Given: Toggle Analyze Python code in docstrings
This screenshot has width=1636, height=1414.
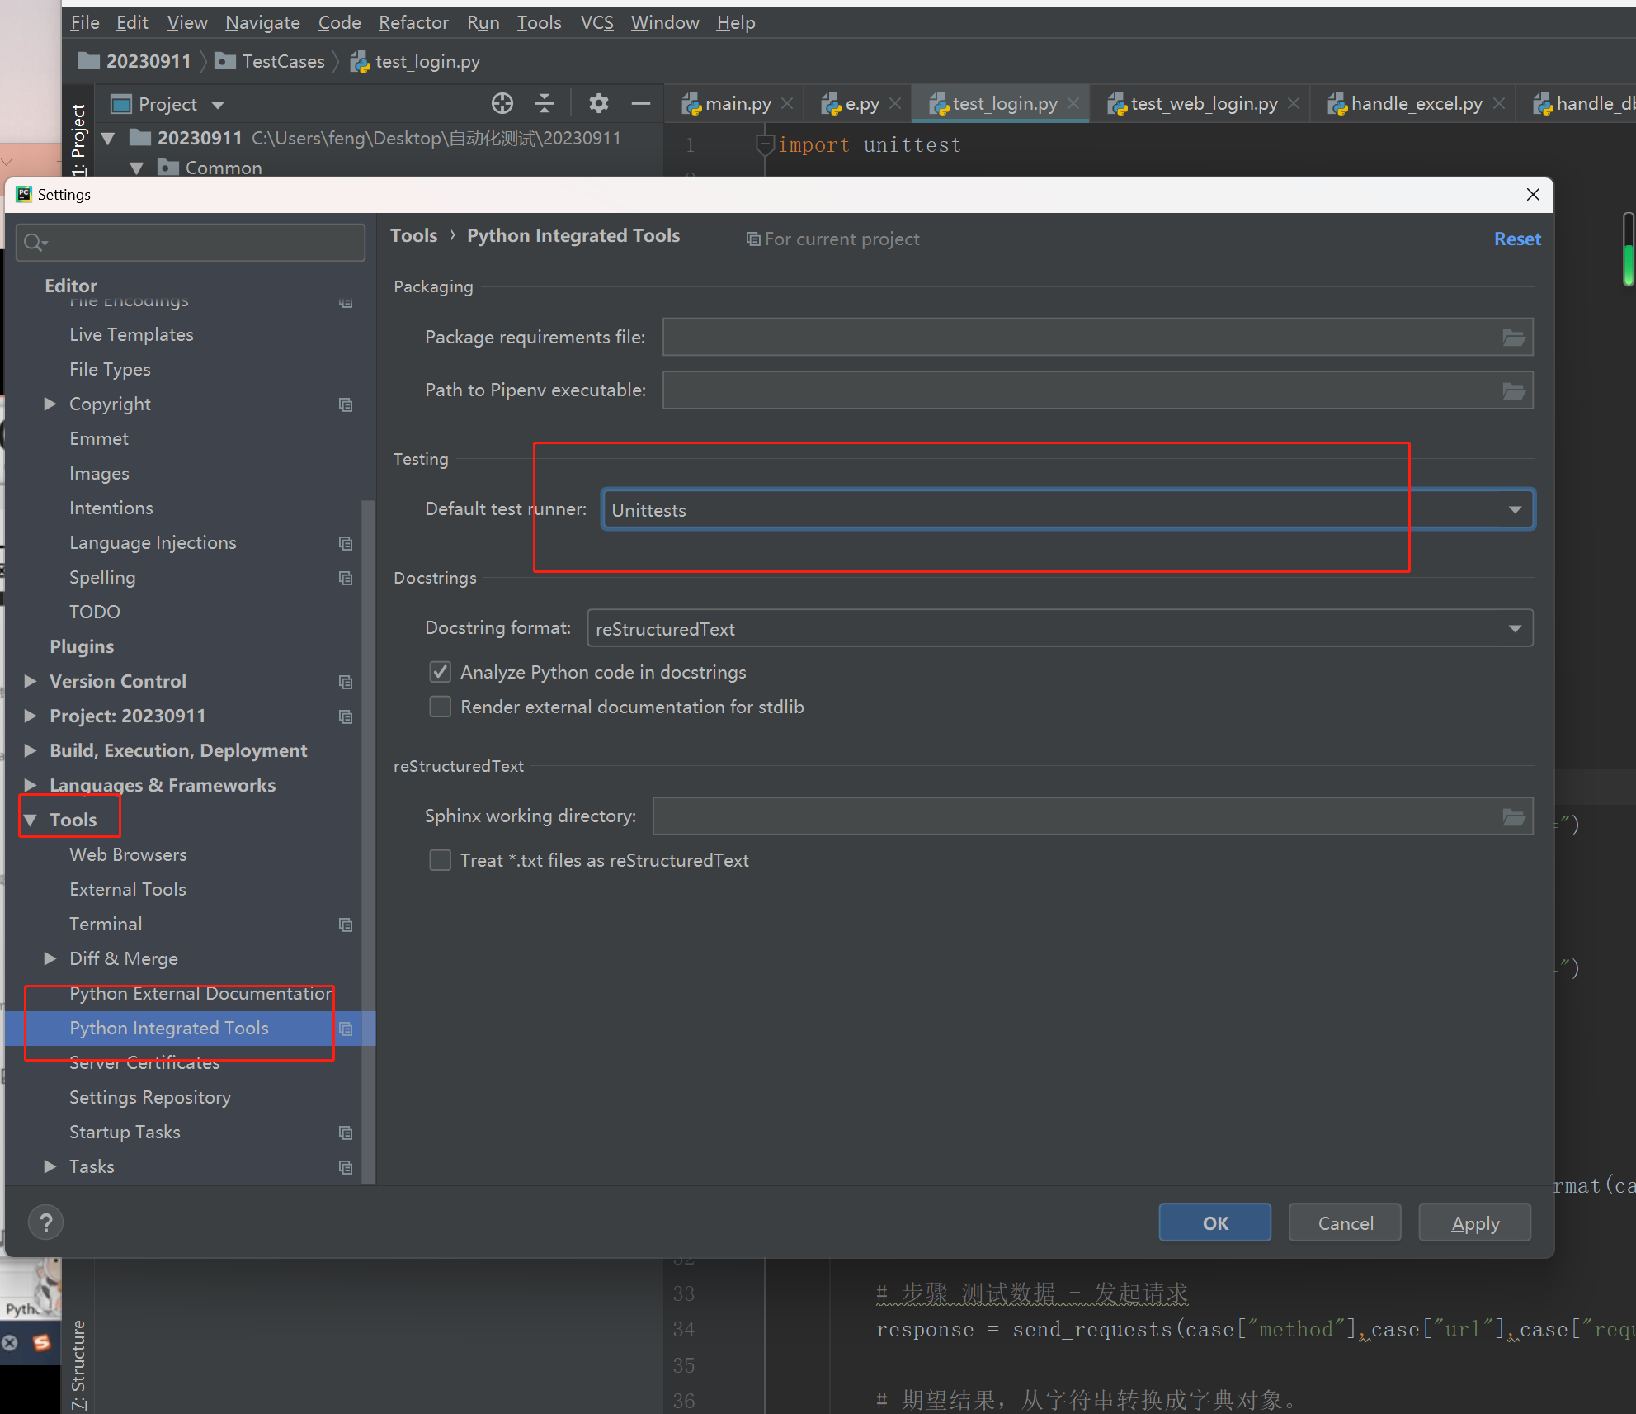Looking at the screenshot, I should click(441, 672).
